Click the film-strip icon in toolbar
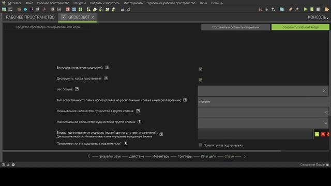 [x=10, y=9]
